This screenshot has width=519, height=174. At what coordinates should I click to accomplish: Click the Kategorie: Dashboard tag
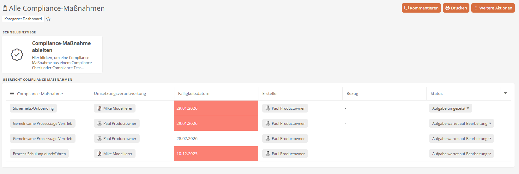23,19
